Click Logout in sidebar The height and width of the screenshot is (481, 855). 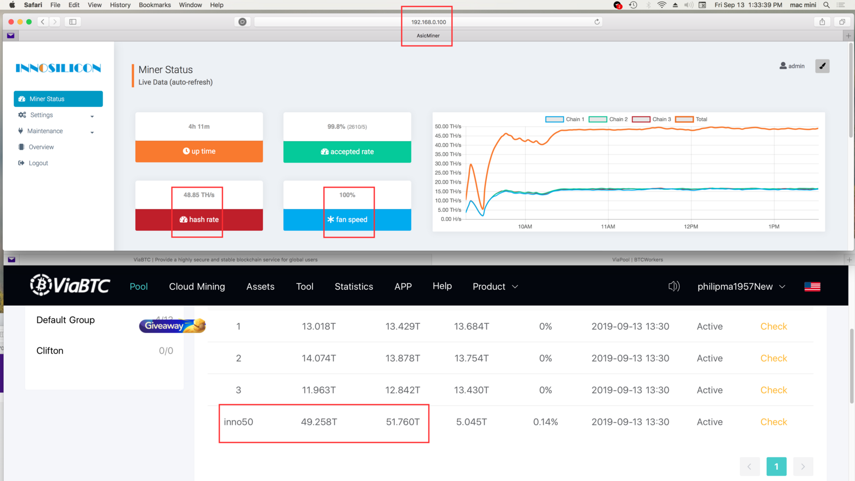click(x=38, y=163)
